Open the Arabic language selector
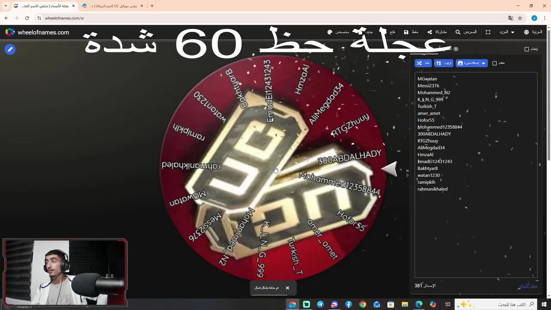Viewport: 551px width, 310px height. click(x=533, y=32)
